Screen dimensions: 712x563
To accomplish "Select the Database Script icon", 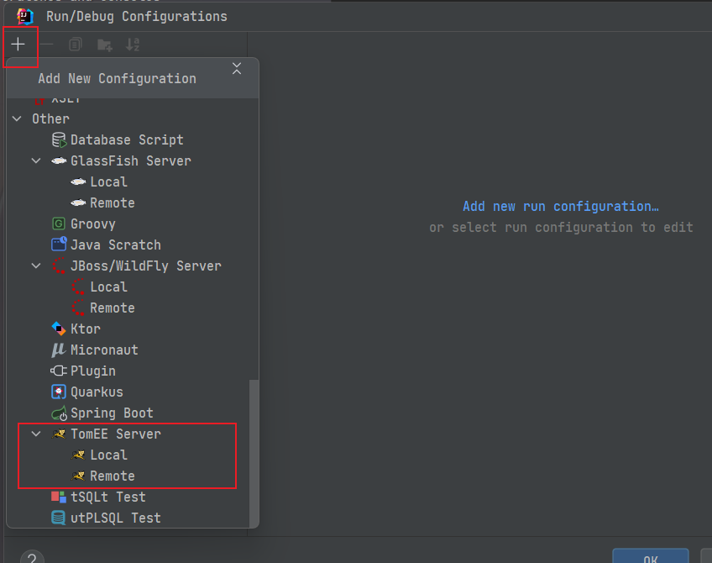I will (x=59, y=140).
